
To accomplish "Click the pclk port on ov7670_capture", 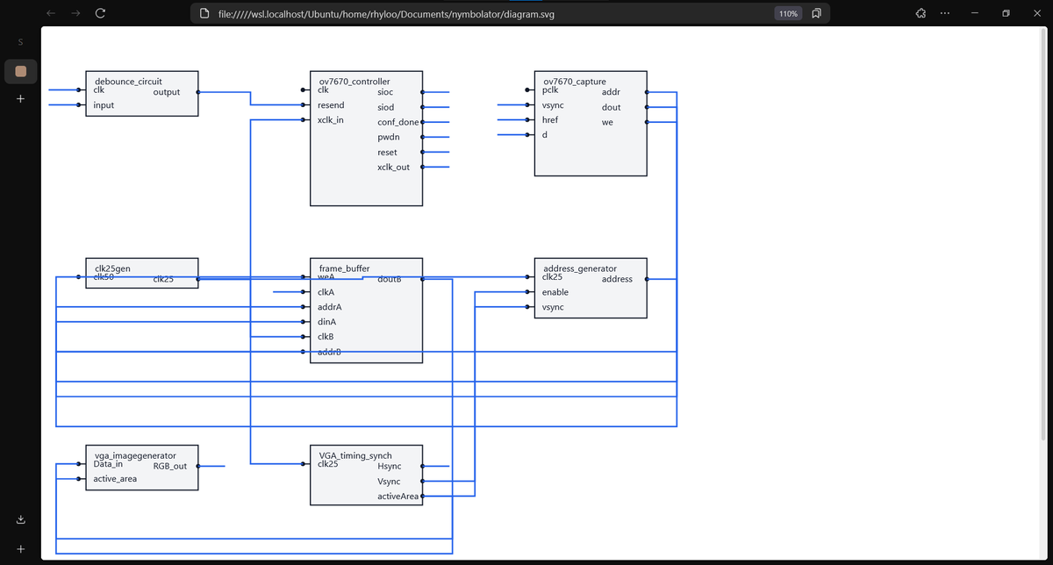I will point(551,89).
